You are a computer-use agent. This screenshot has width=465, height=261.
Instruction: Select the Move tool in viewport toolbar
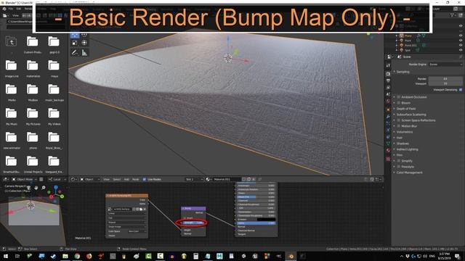[75, 35]
